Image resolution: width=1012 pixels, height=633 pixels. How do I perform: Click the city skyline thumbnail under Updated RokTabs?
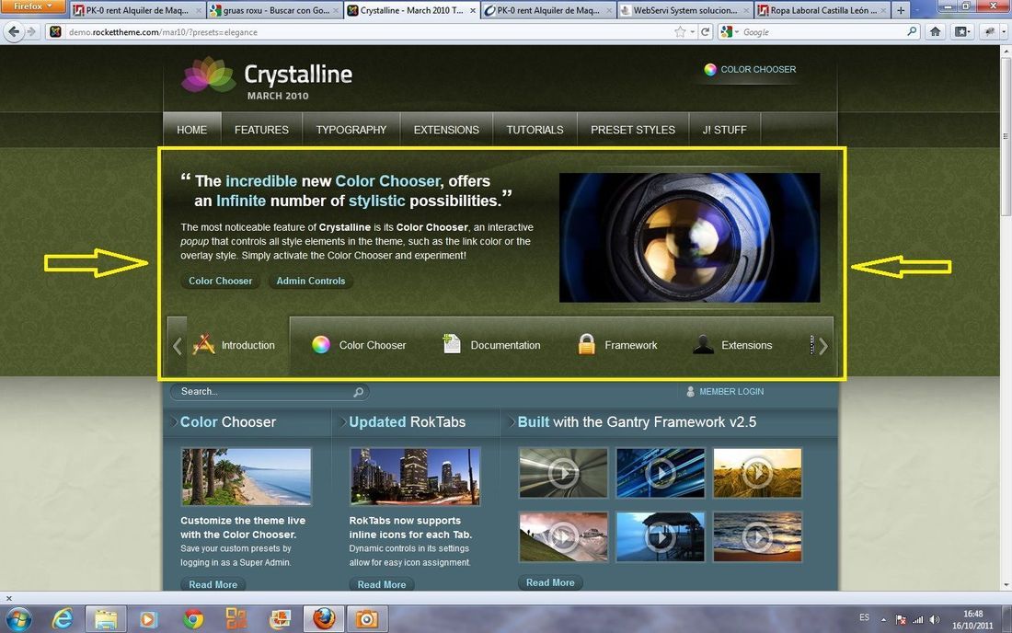415,477
